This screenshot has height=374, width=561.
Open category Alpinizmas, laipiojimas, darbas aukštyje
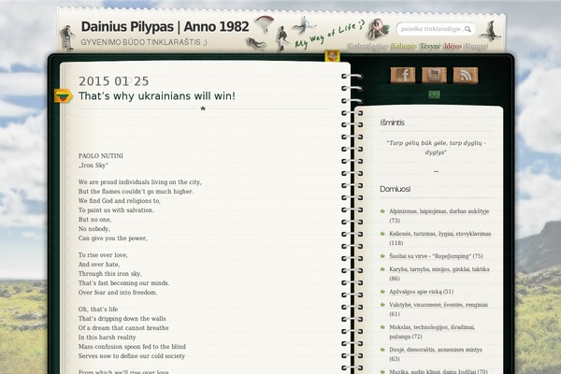[439, 216]
